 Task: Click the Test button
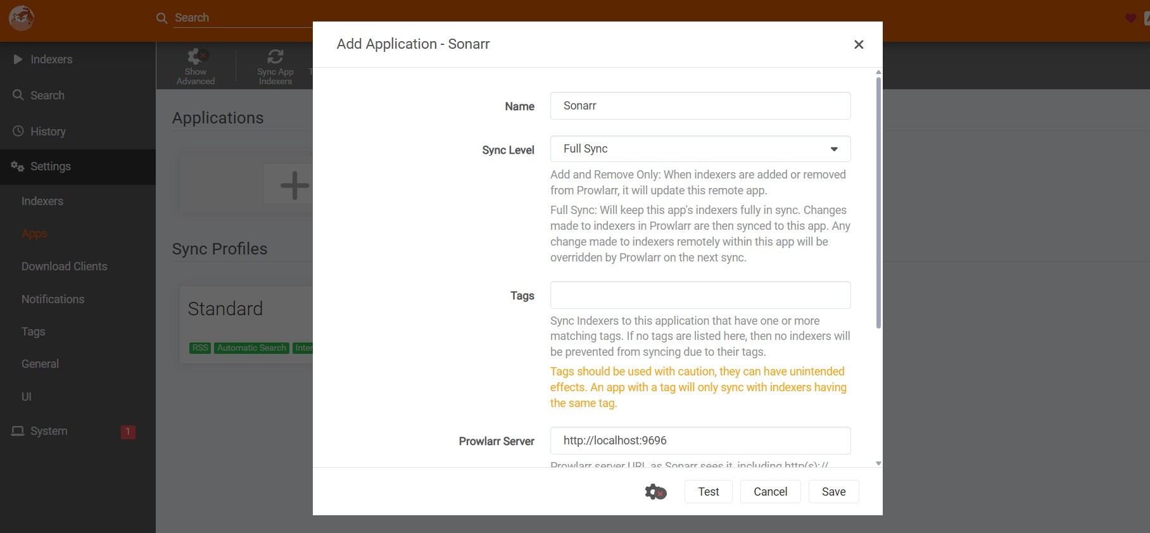[x=709, y=492]
